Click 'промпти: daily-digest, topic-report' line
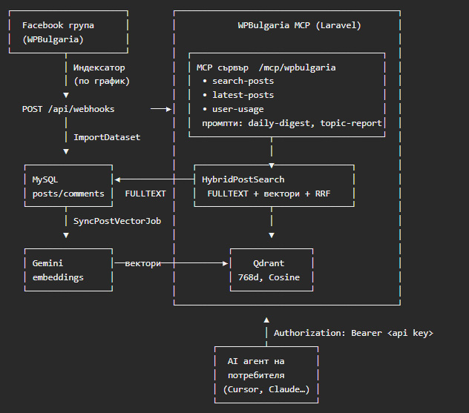Viewport: 469px width, 413px height. (x=292, y=123)
